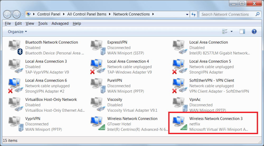Click the Intel(R) 82577LM Gigabit Network text
This screenshot has height=146, width=264.
click(220, 53)
